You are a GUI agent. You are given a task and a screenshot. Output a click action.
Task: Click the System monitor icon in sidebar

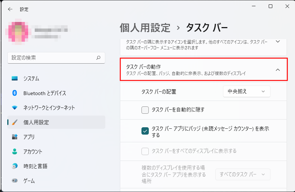(x=15, y=79)
